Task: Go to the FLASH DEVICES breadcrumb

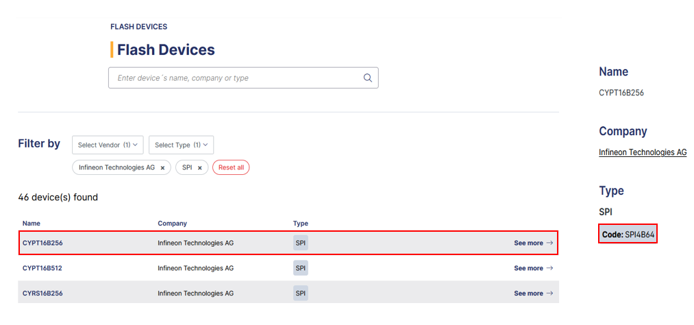Action: [139, 27]
